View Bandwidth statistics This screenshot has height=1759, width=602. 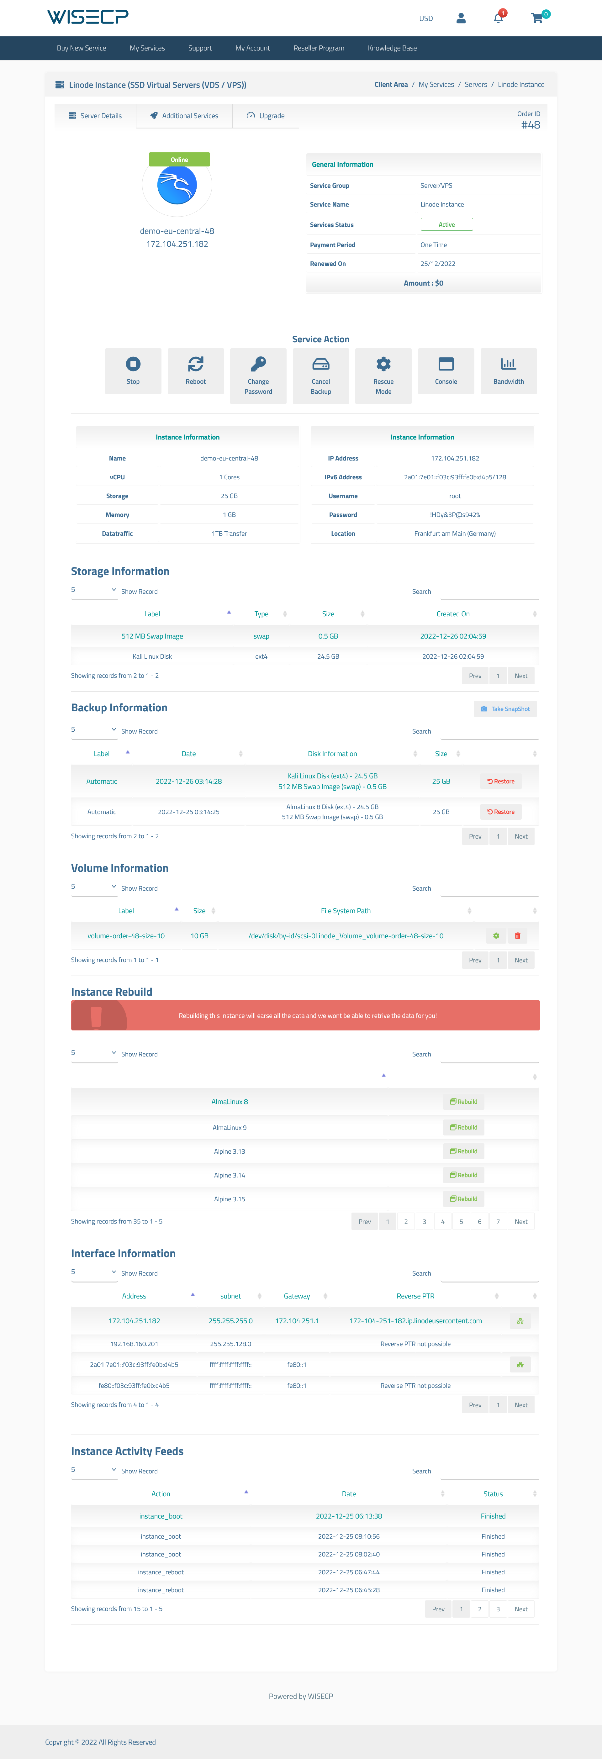[508, 371]
